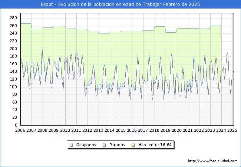Click the 2006 x-axis label
The width and height of the screenshot is (241, 167).
20,130
